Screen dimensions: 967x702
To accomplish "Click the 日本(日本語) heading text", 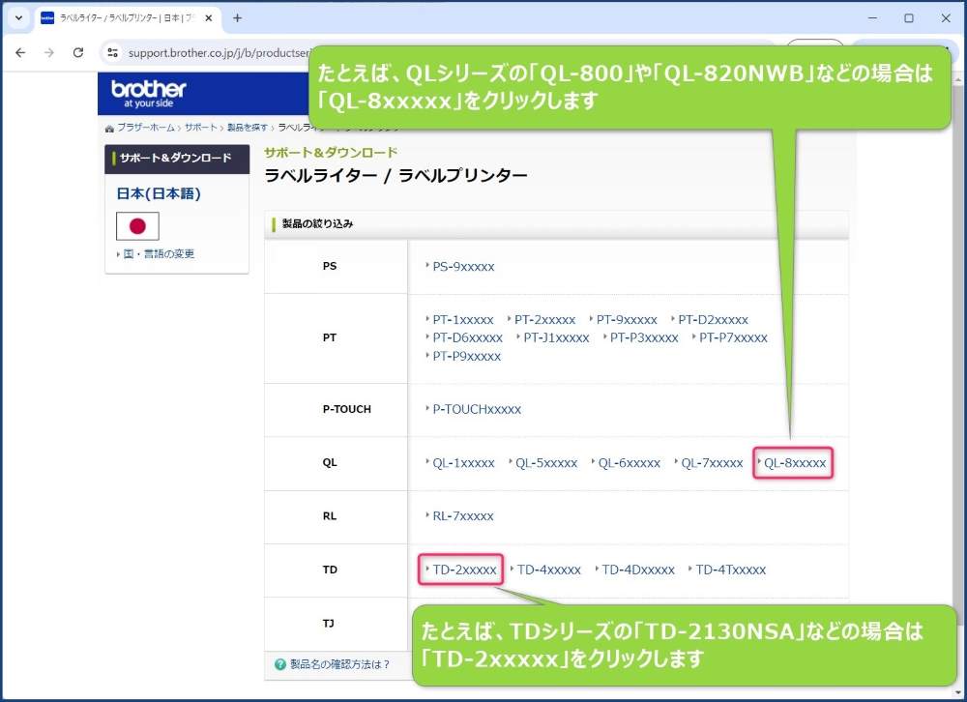I will pos(159,193).
